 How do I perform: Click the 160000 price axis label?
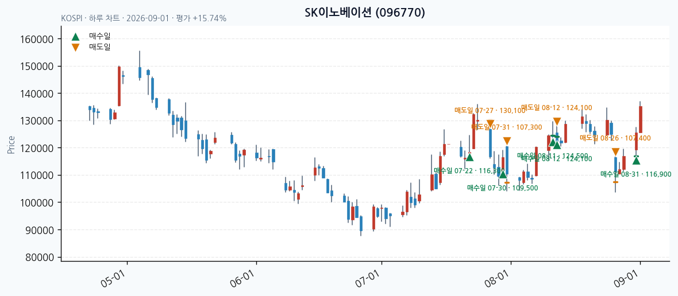click(37, 39)
